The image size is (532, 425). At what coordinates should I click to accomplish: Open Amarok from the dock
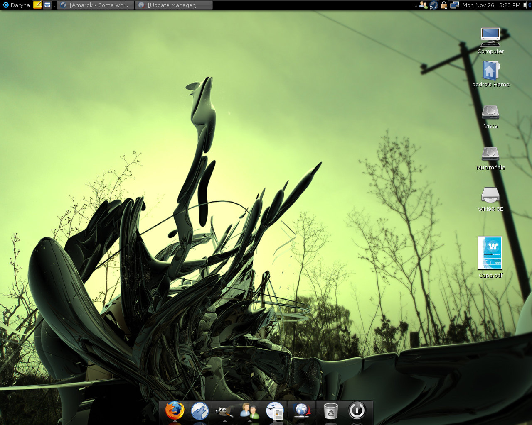click(x=199, y=411)
